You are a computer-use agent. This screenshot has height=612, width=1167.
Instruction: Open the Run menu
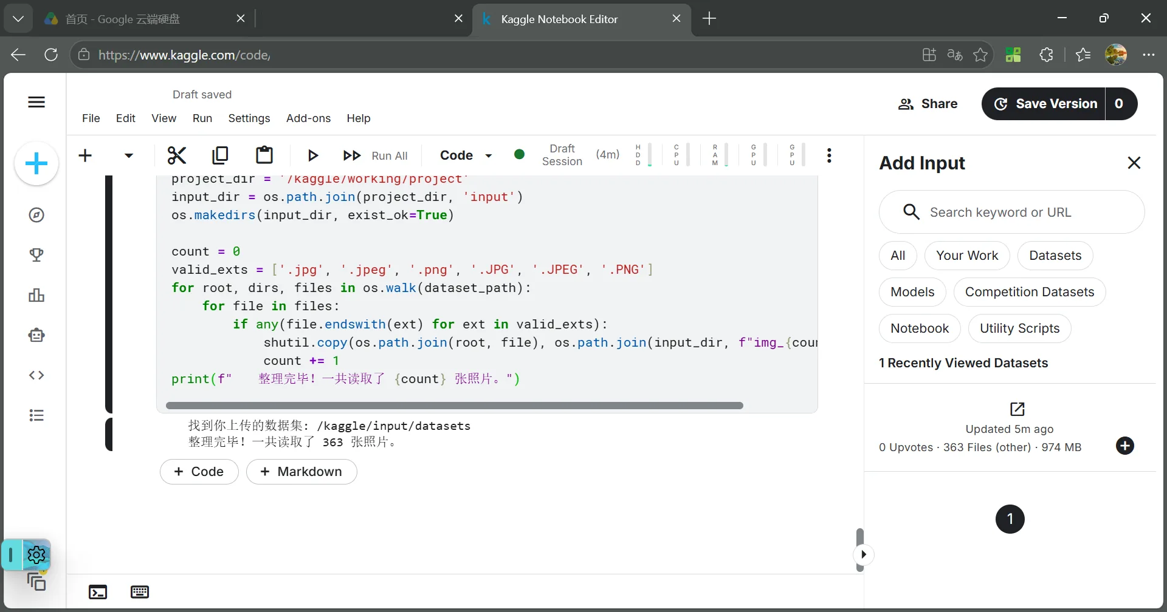coord(202,118)
